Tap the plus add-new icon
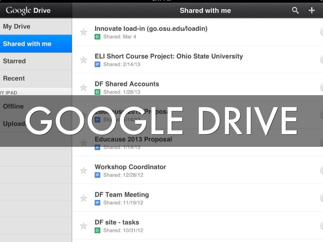 click(312, 10)
